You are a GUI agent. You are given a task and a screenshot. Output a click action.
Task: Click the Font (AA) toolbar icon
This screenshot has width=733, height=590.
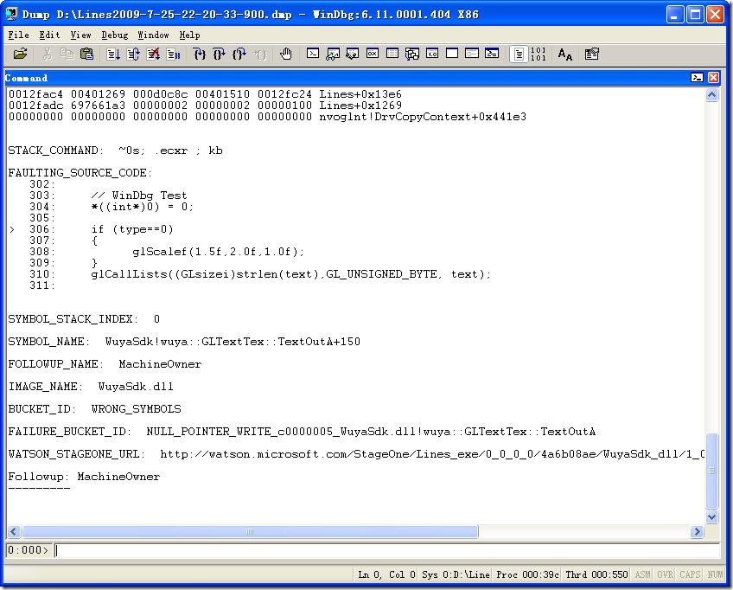tap(564, 54)
